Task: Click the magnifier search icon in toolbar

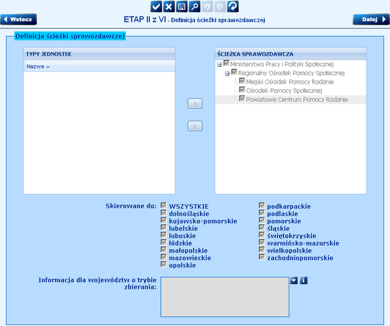Action: pos(194,7)
